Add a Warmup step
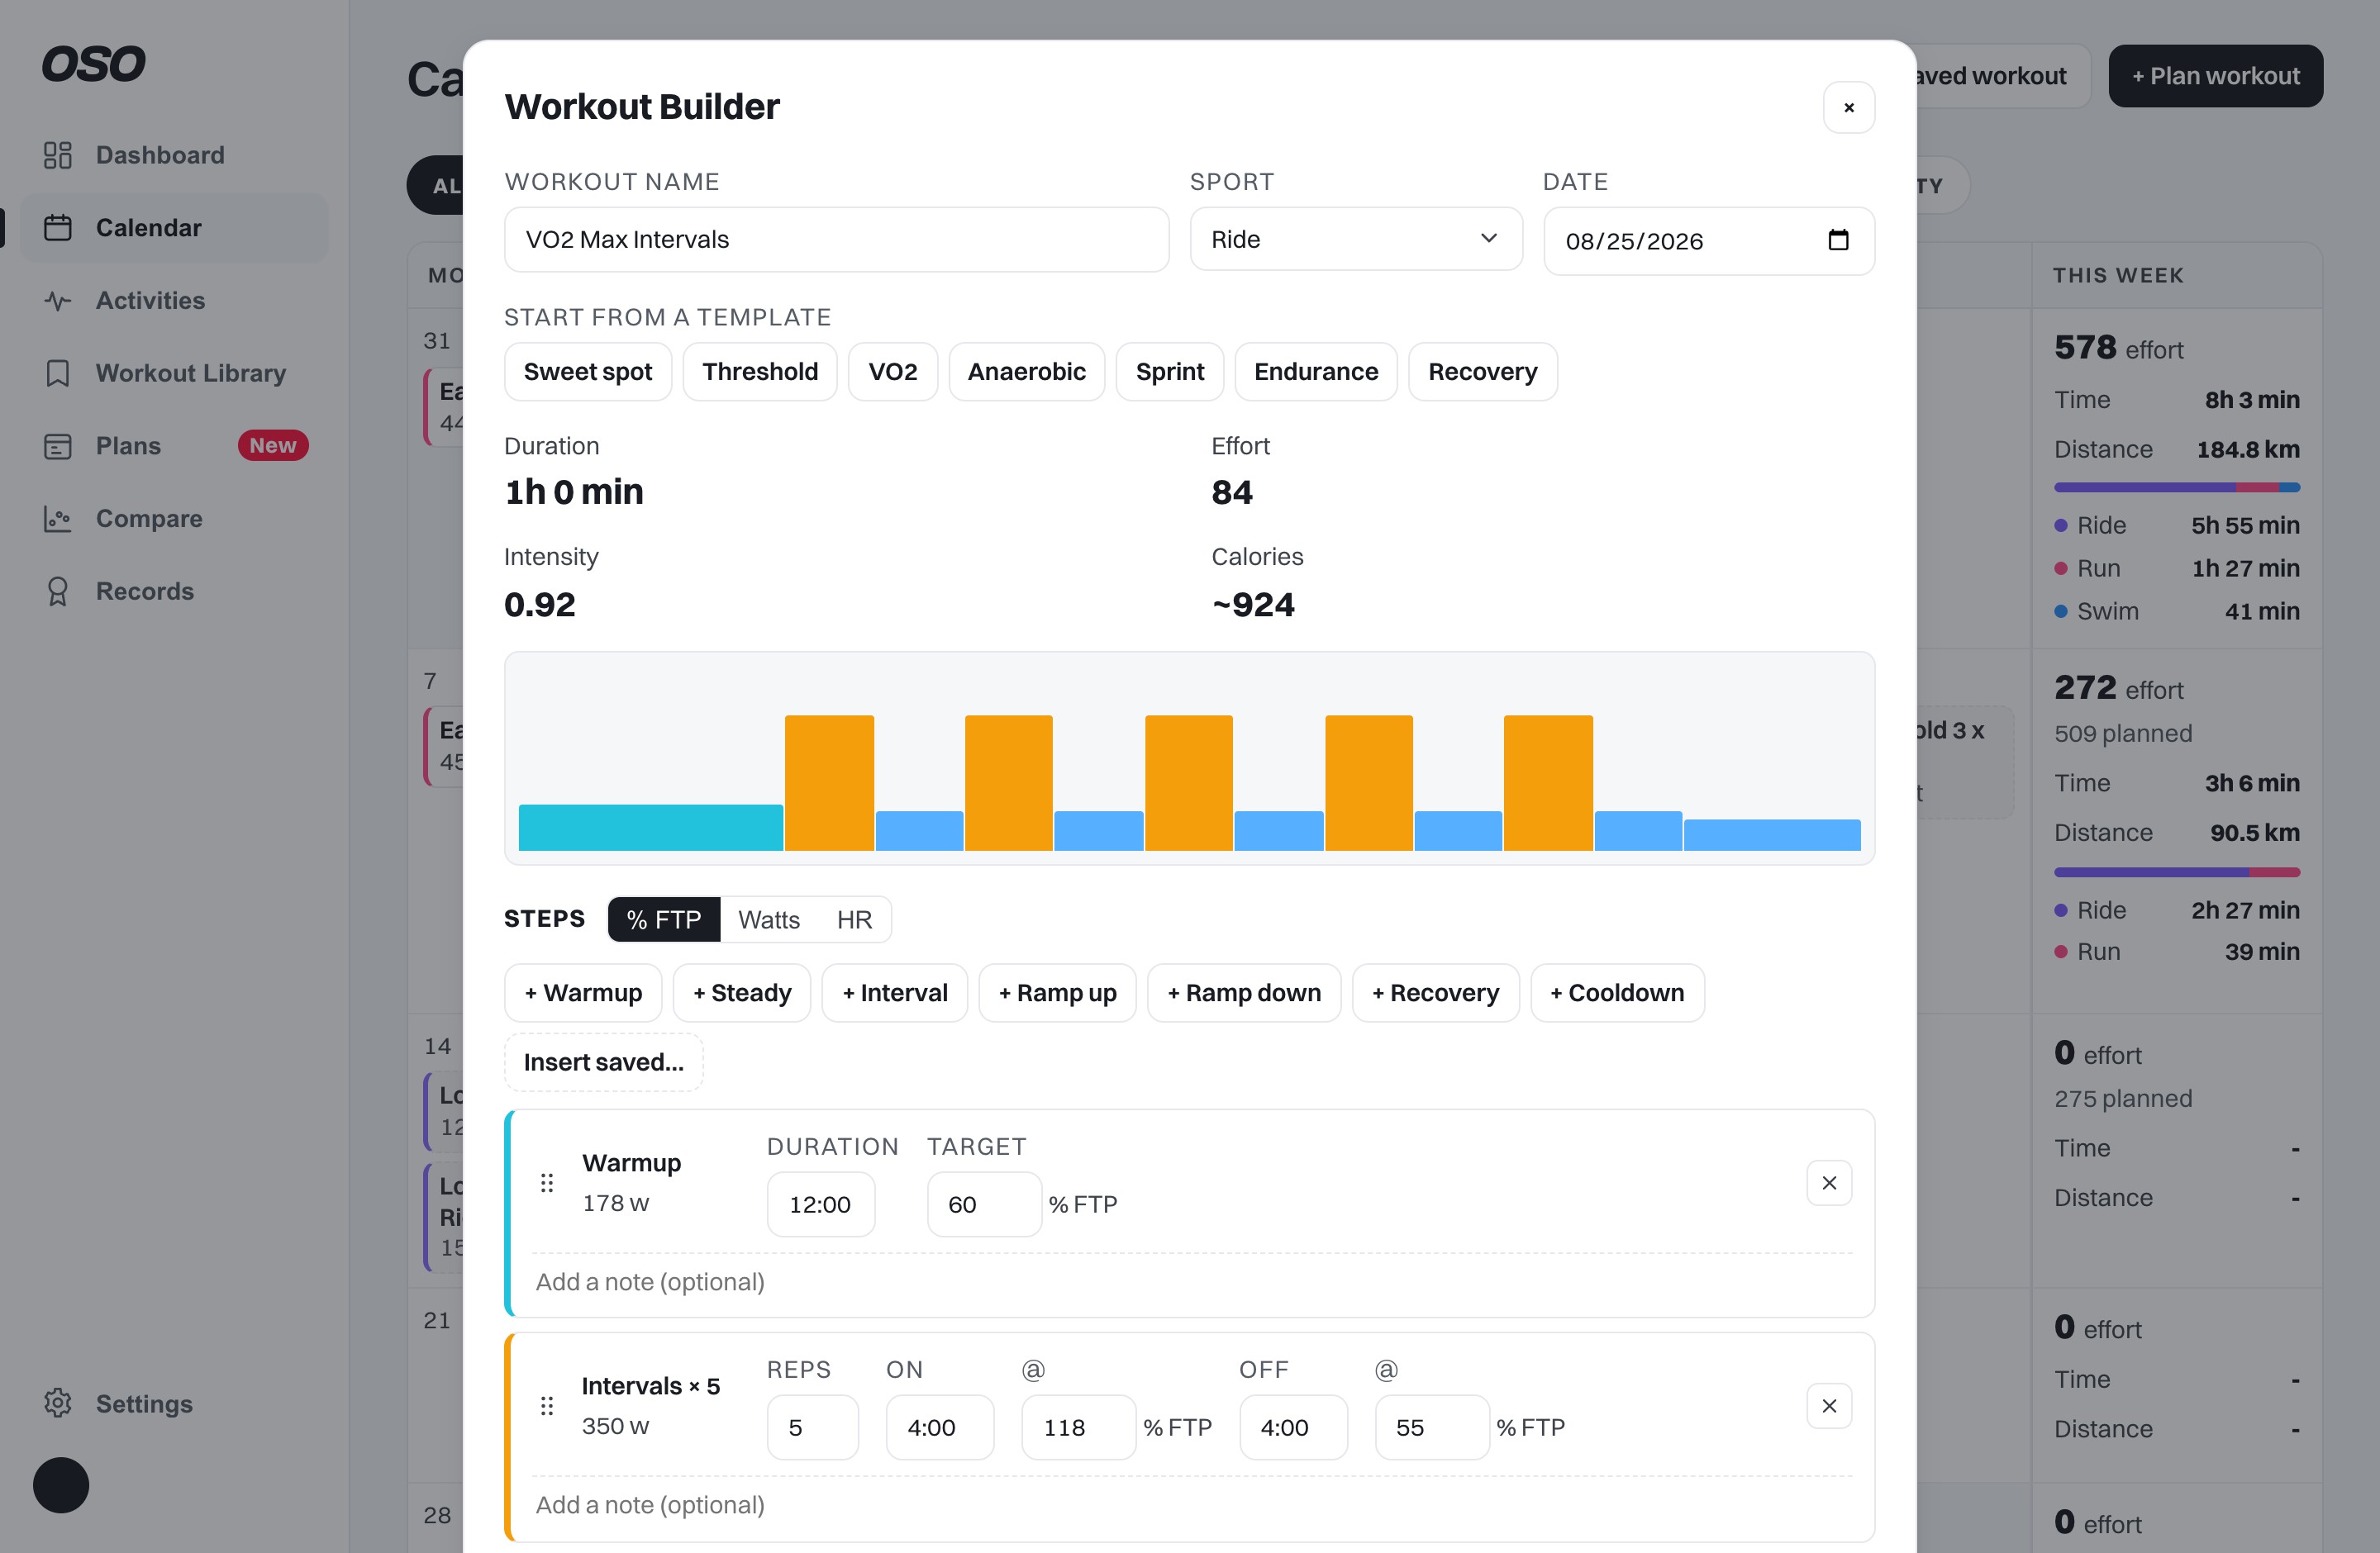The height and width of the screenshot is (1553, 2380). (583, 992)
